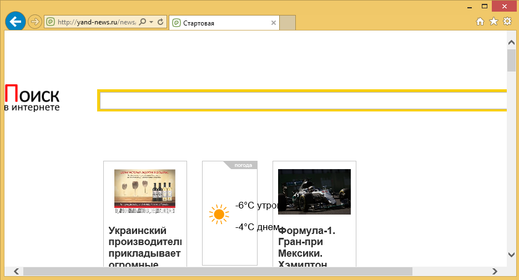Image resolution: width=519 pixels, height=280 pixels.
Task: Refresh the page with reload icon
Action: tap(160, 22)
